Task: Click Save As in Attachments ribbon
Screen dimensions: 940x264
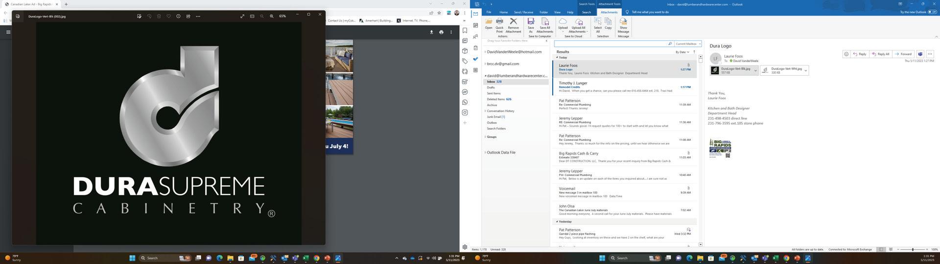Action: coord(531,25)
